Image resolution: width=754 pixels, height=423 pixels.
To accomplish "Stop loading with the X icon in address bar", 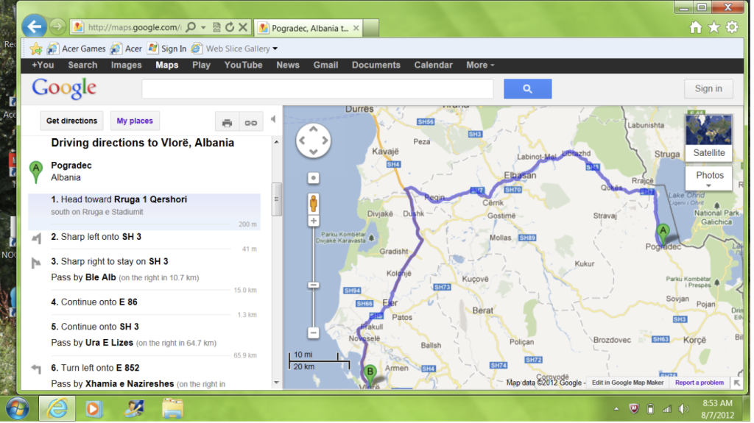I will pos(243,27).
